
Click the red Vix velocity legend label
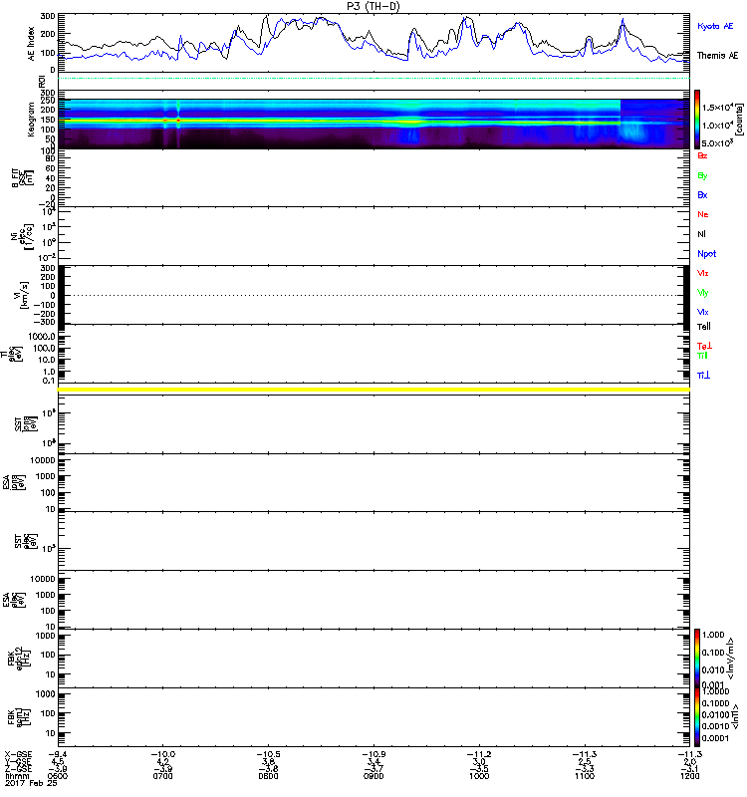click(x=703, y=273)
